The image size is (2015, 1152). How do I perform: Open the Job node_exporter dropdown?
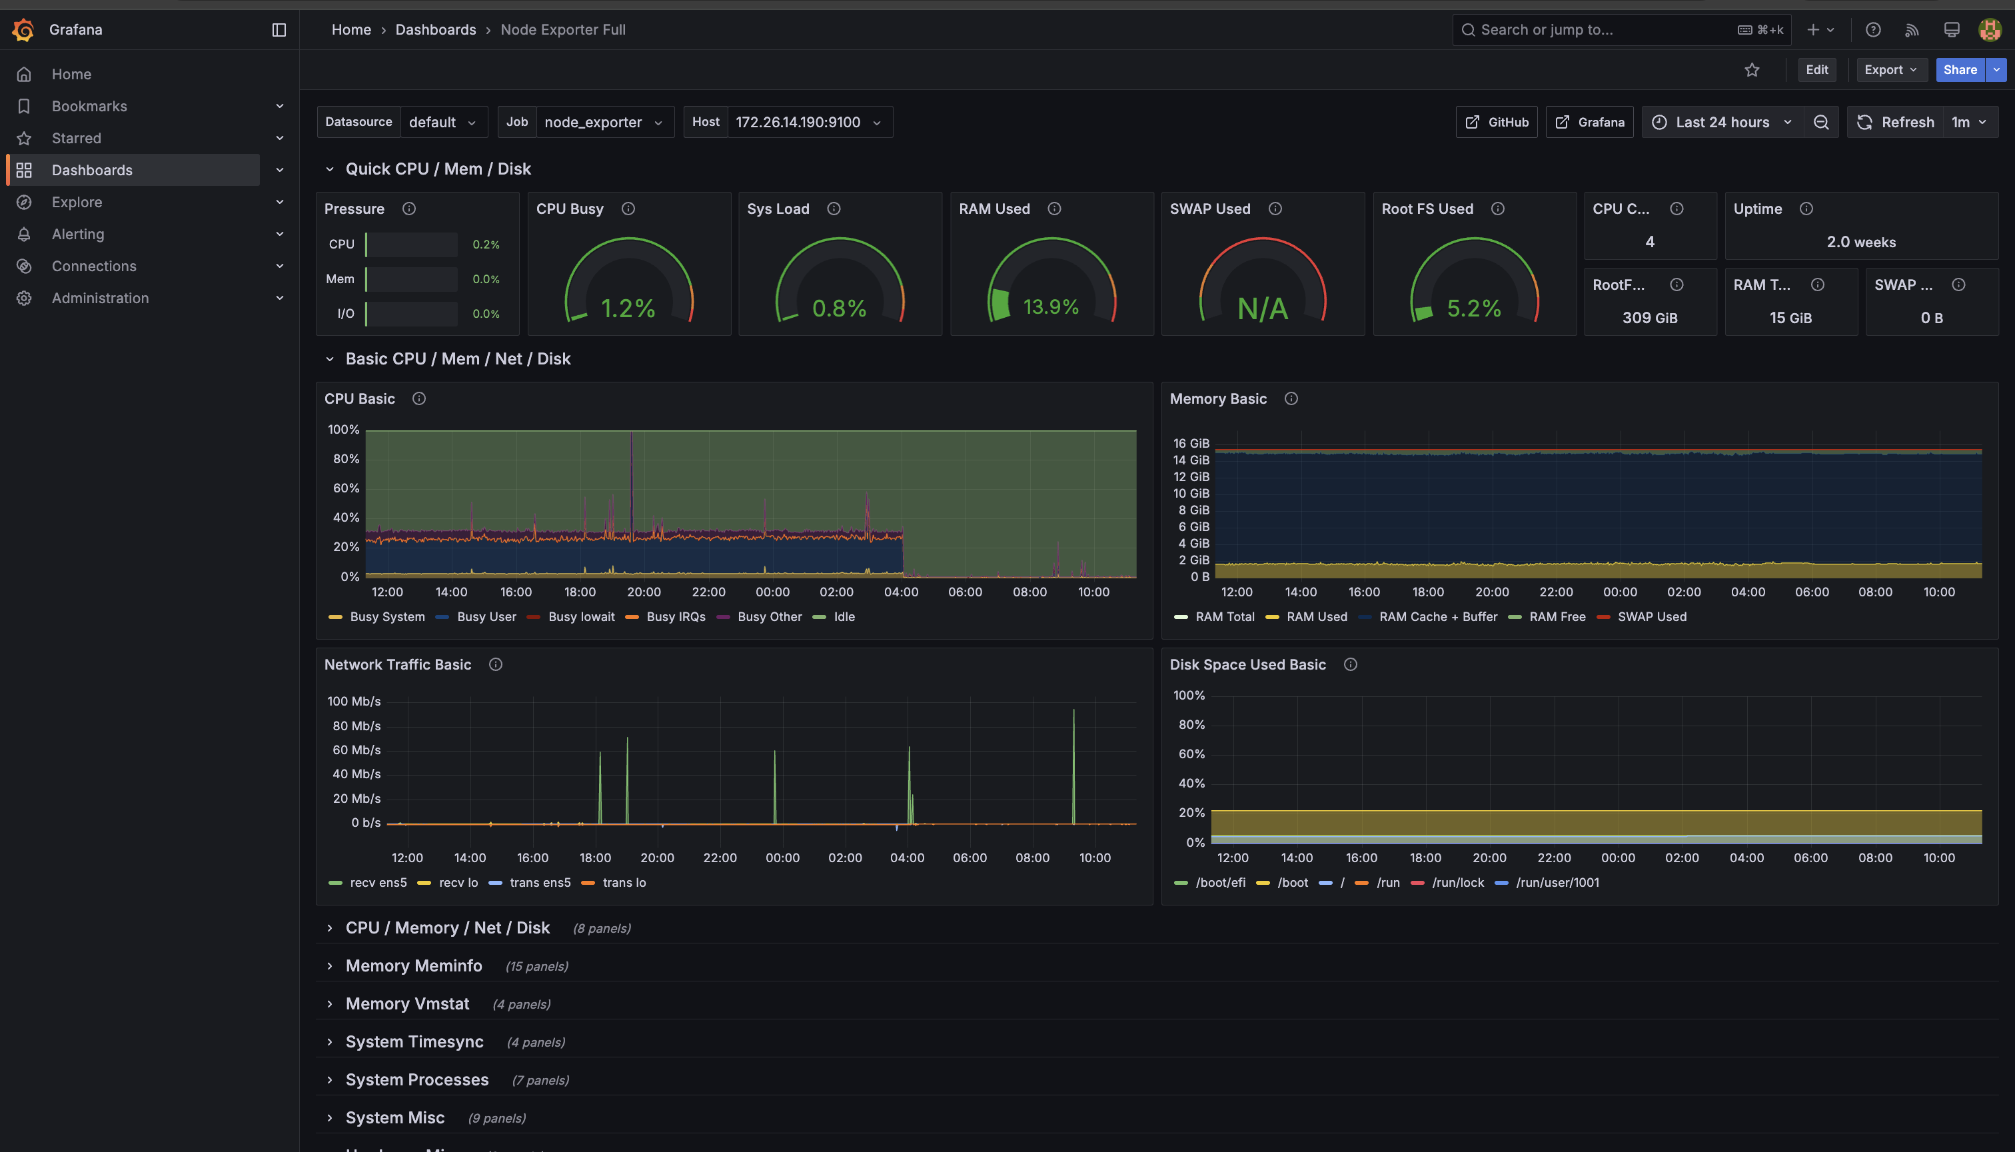coord(604,122)
